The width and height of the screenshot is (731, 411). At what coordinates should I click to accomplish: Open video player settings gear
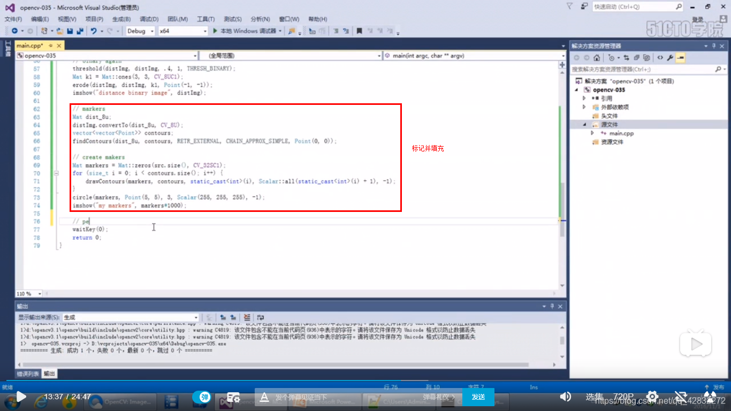point(652,397)
